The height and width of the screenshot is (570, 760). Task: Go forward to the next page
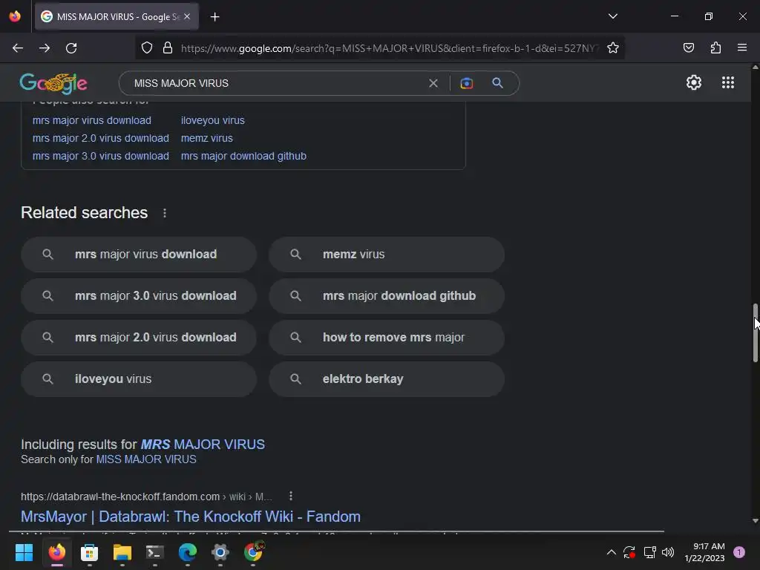click(45, 48)
